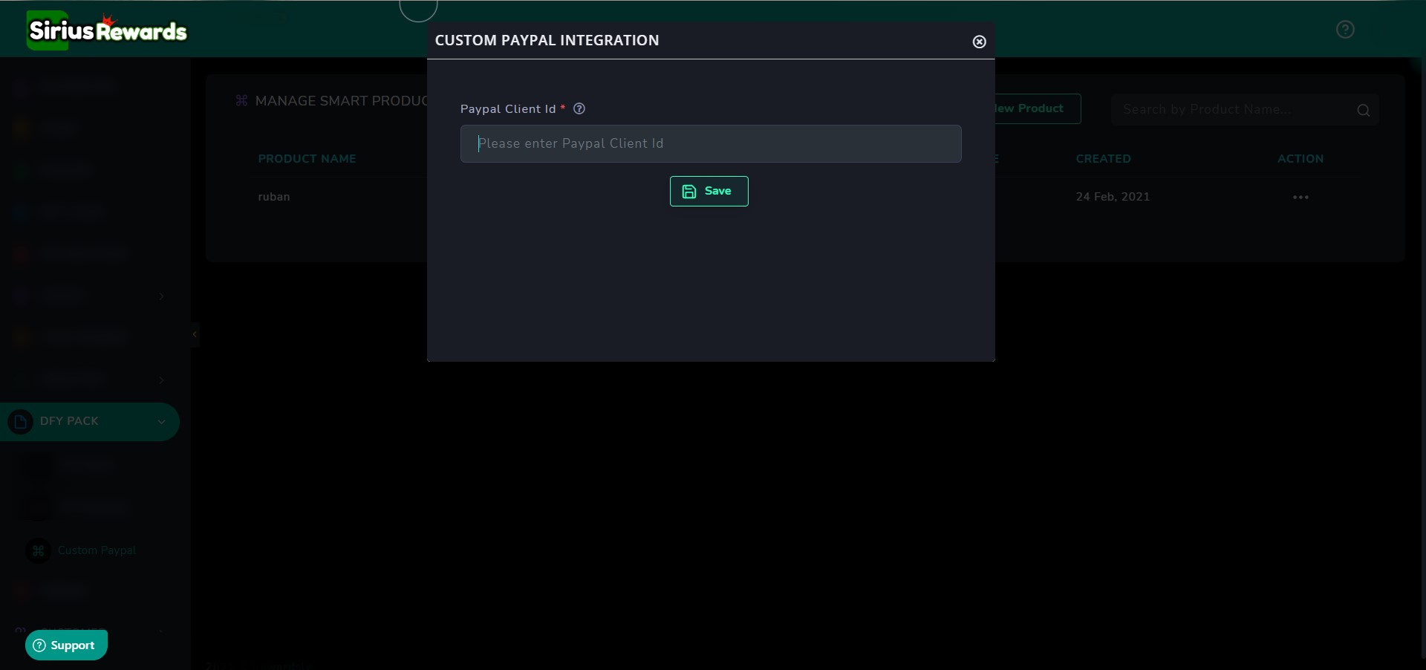This screenshot has height=670, width=1426.
Task: Click the Sirius Rewards logo
Action: pos(107,30)
